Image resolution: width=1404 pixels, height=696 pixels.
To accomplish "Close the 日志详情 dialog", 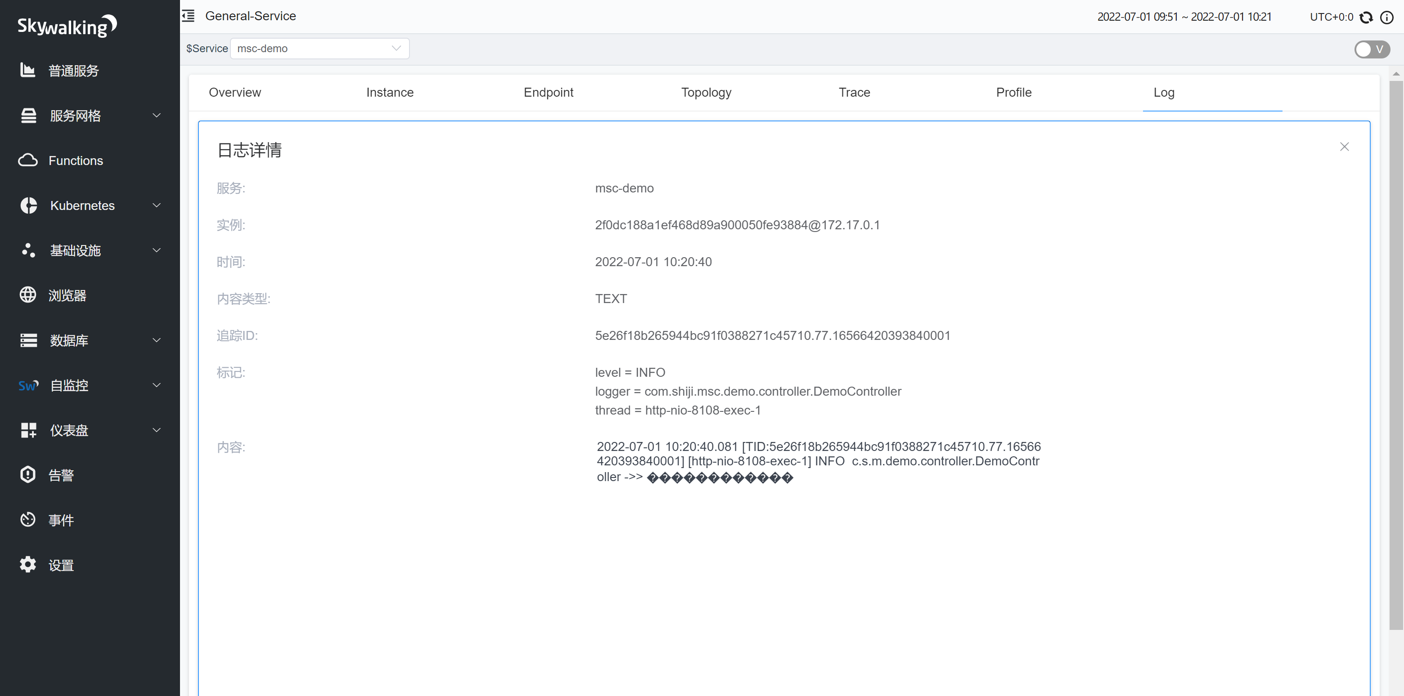I will [1344, 147].
